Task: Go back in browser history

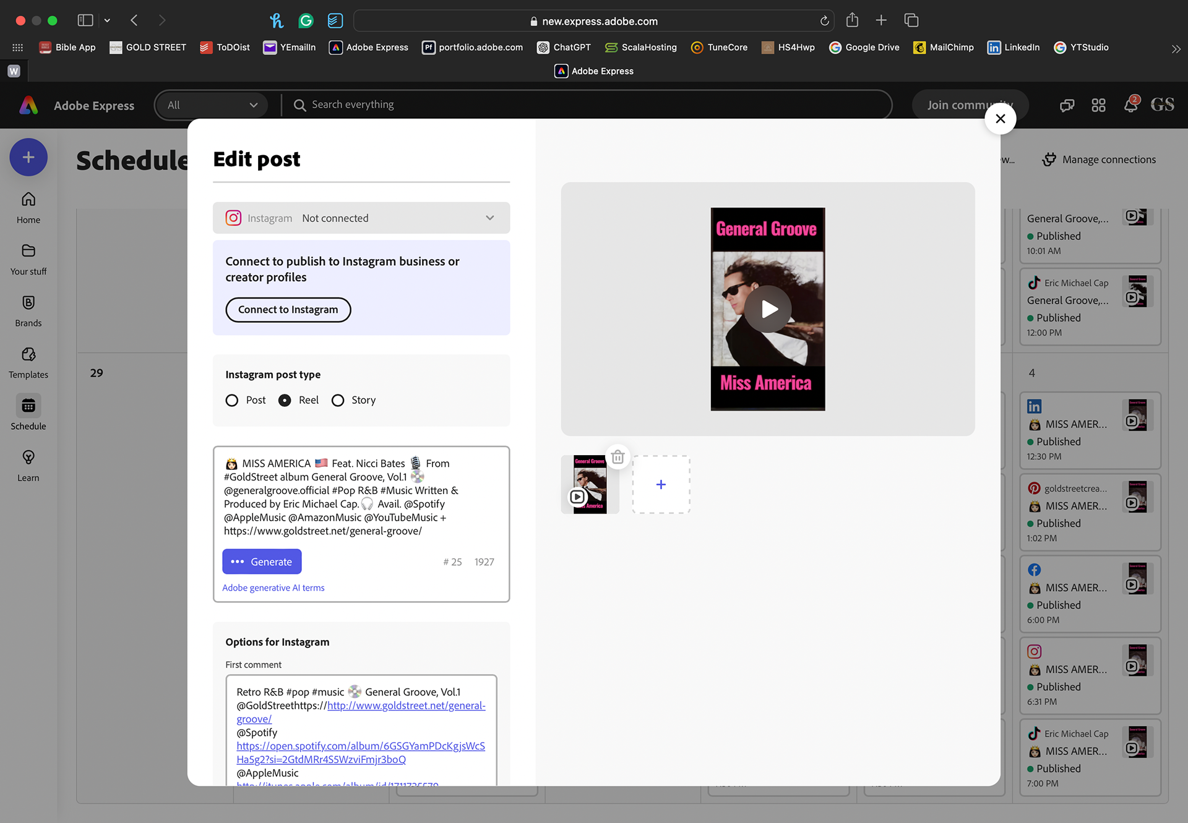Action: point(134,20)
